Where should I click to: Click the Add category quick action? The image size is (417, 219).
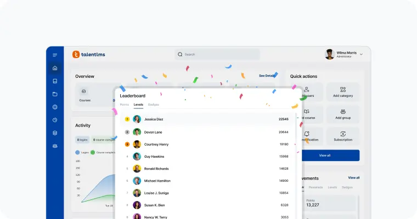[343, 92]
